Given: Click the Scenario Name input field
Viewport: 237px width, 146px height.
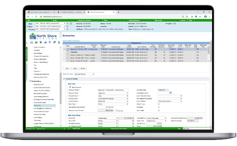Looking at the screenshot, I should [x=113, y=90].
